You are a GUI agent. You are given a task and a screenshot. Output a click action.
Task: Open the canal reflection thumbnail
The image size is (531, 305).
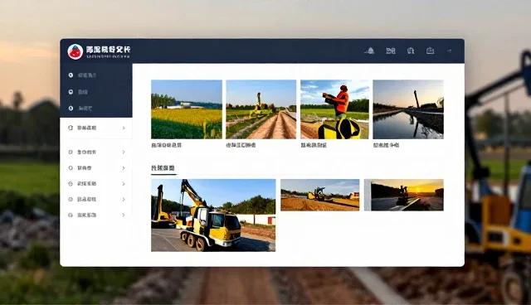(x=408, y=109)
